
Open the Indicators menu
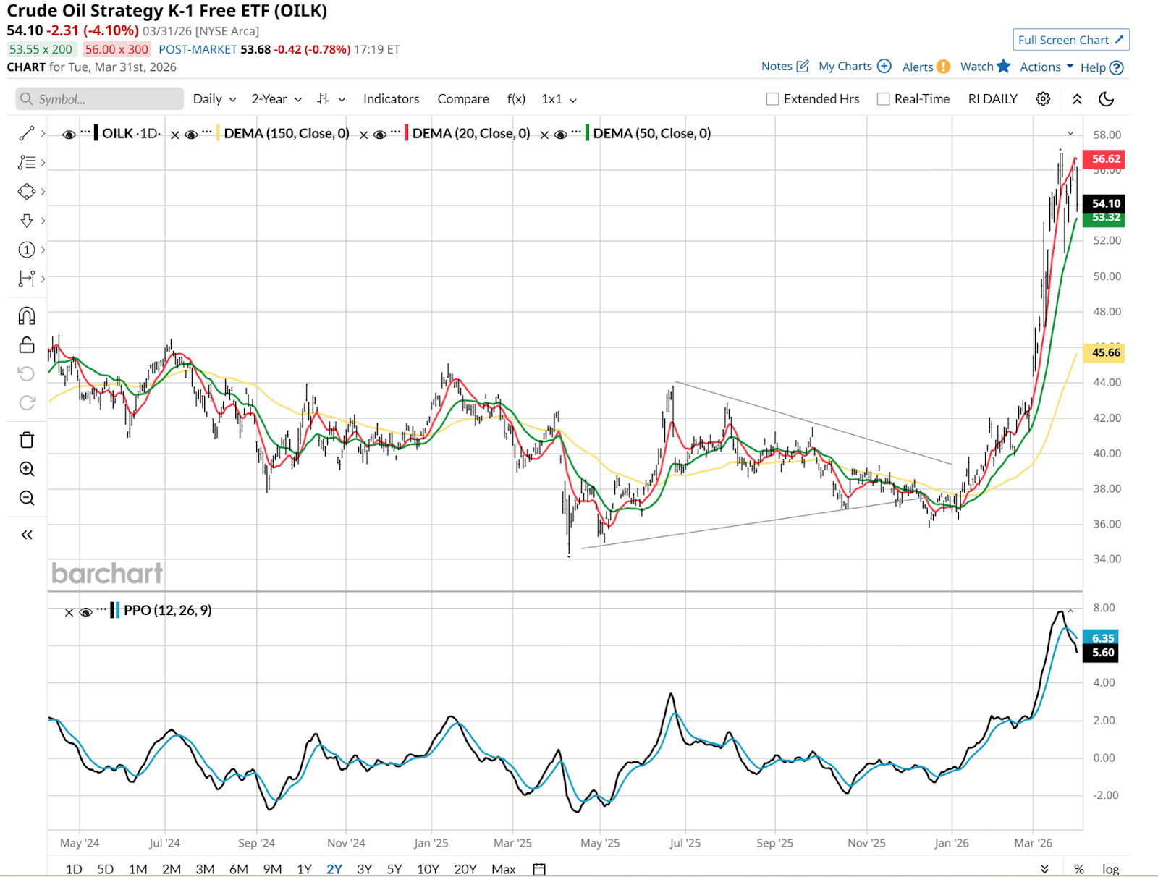pos(391,99)
